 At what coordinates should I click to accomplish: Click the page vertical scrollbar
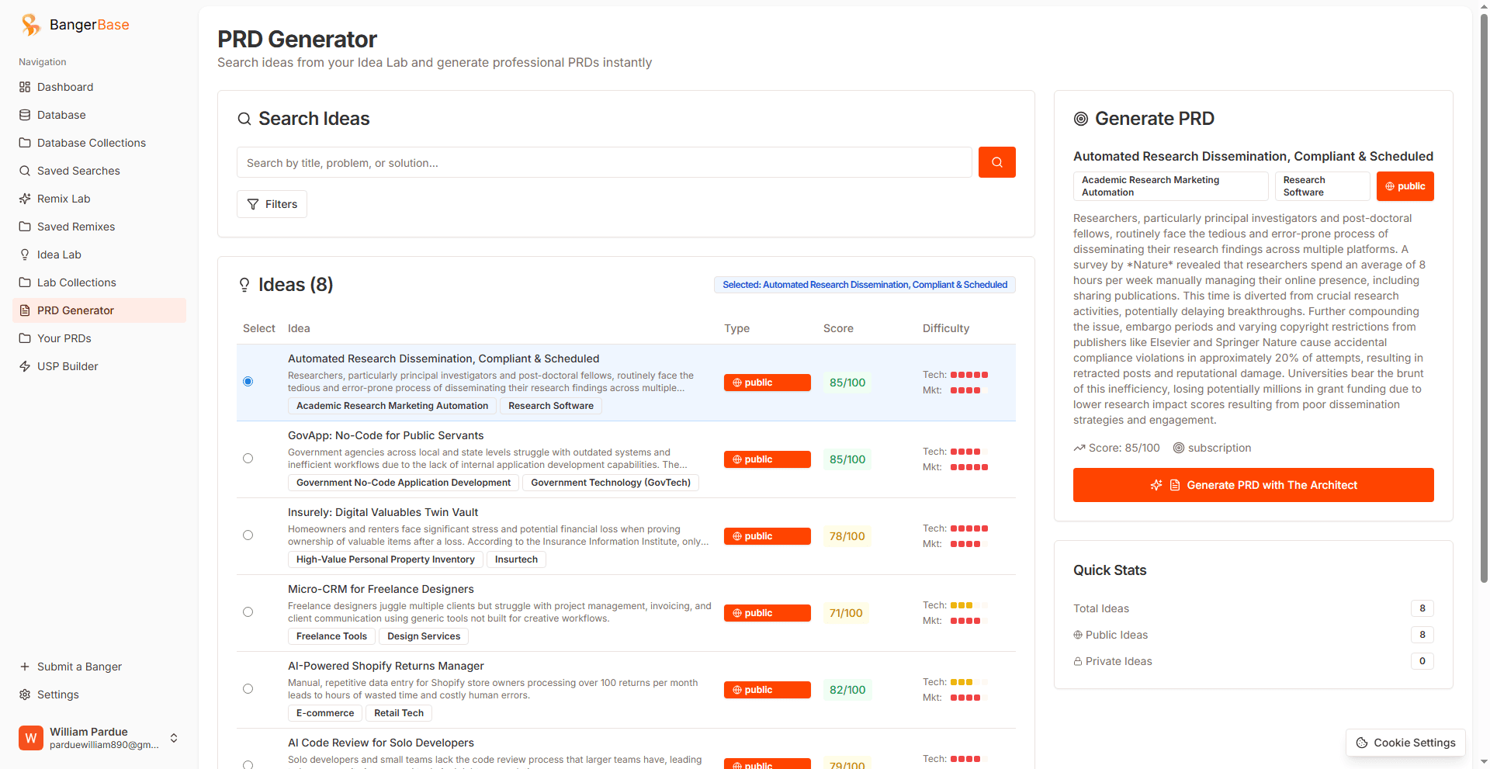1484,295
